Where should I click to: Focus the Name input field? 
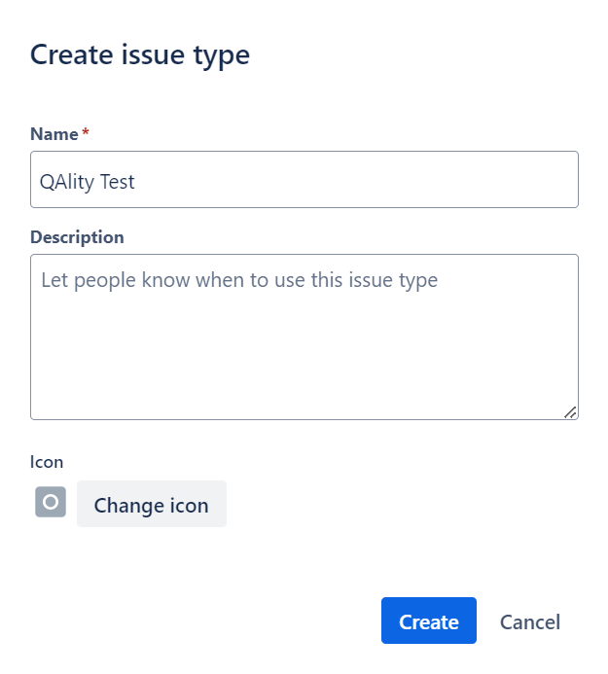coord(304,180)
